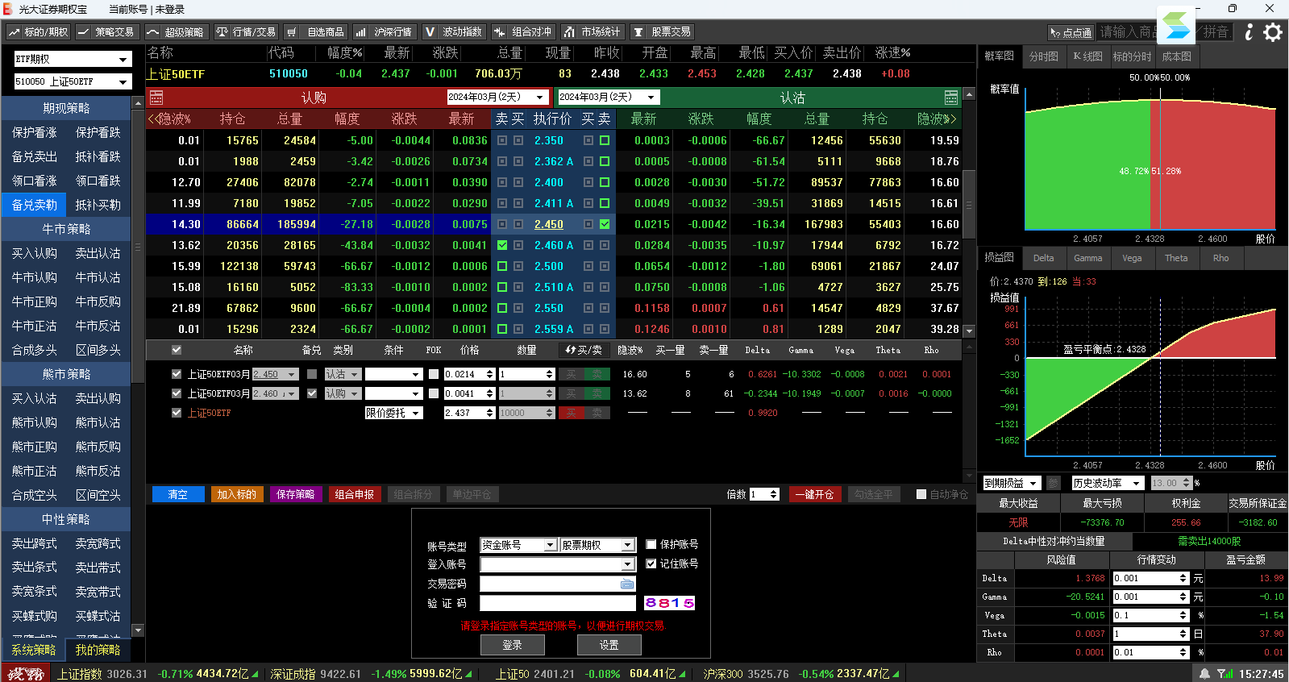Toggle the 买/卖 swap button
The width and height of the screenshot is (1289, 682).
584,350
